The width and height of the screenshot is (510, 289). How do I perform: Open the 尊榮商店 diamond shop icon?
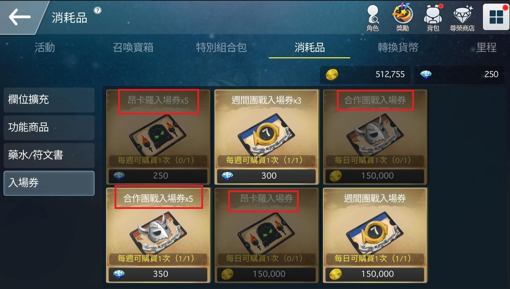click(x=463, y=18)
